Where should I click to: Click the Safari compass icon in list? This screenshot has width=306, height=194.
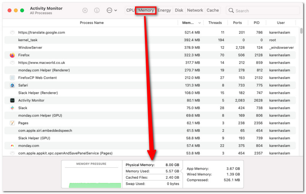point(12,85)
